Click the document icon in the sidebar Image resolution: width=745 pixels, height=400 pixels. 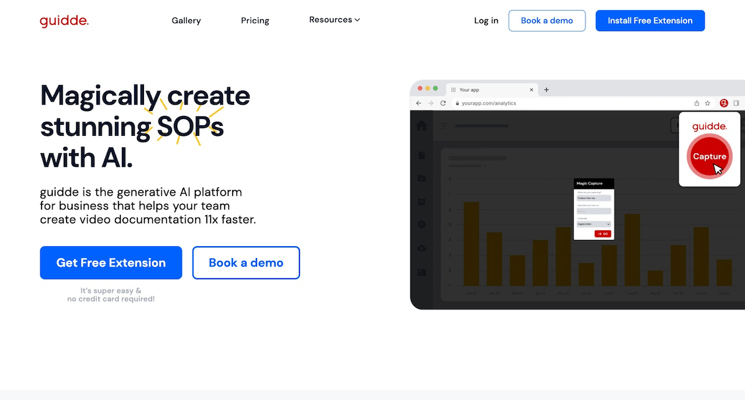click(422, 156)
